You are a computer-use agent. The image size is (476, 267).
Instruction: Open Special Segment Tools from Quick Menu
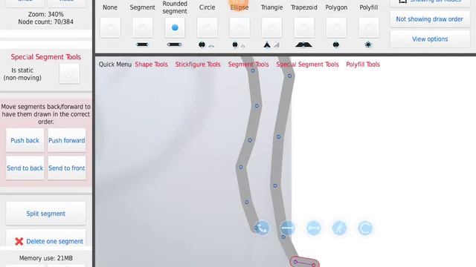tap(307, 65)
